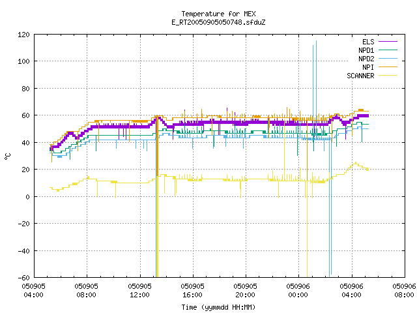
Task: Click the x-axis label 050905 16:00
Action: pyautogui.click(x=193, y=290)
